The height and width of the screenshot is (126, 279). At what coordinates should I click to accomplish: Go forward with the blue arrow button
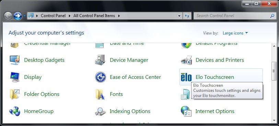point(18,16)
